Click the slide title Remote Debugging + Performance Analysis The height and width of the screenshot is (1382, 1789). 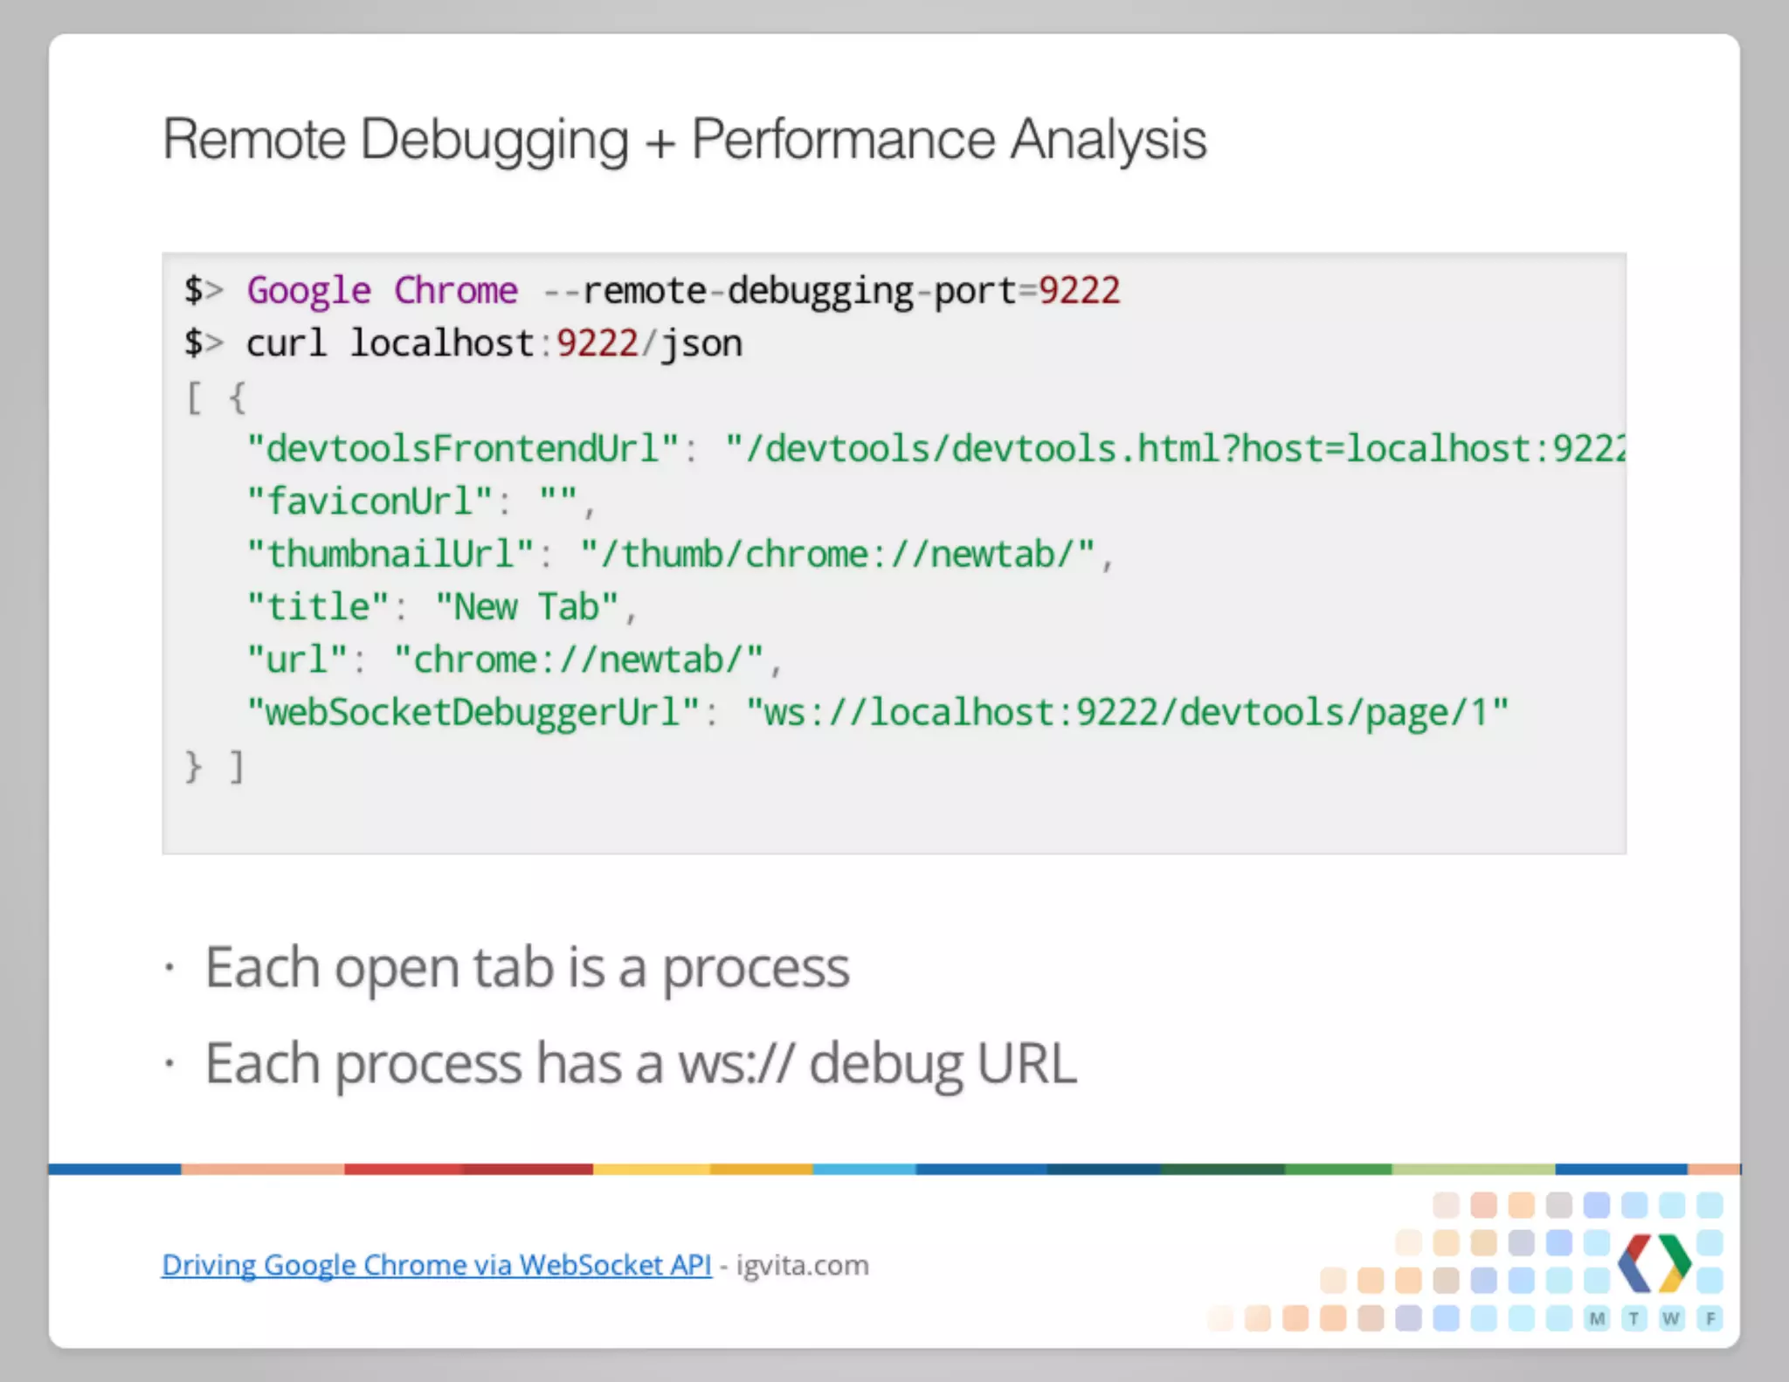[684, 140]
